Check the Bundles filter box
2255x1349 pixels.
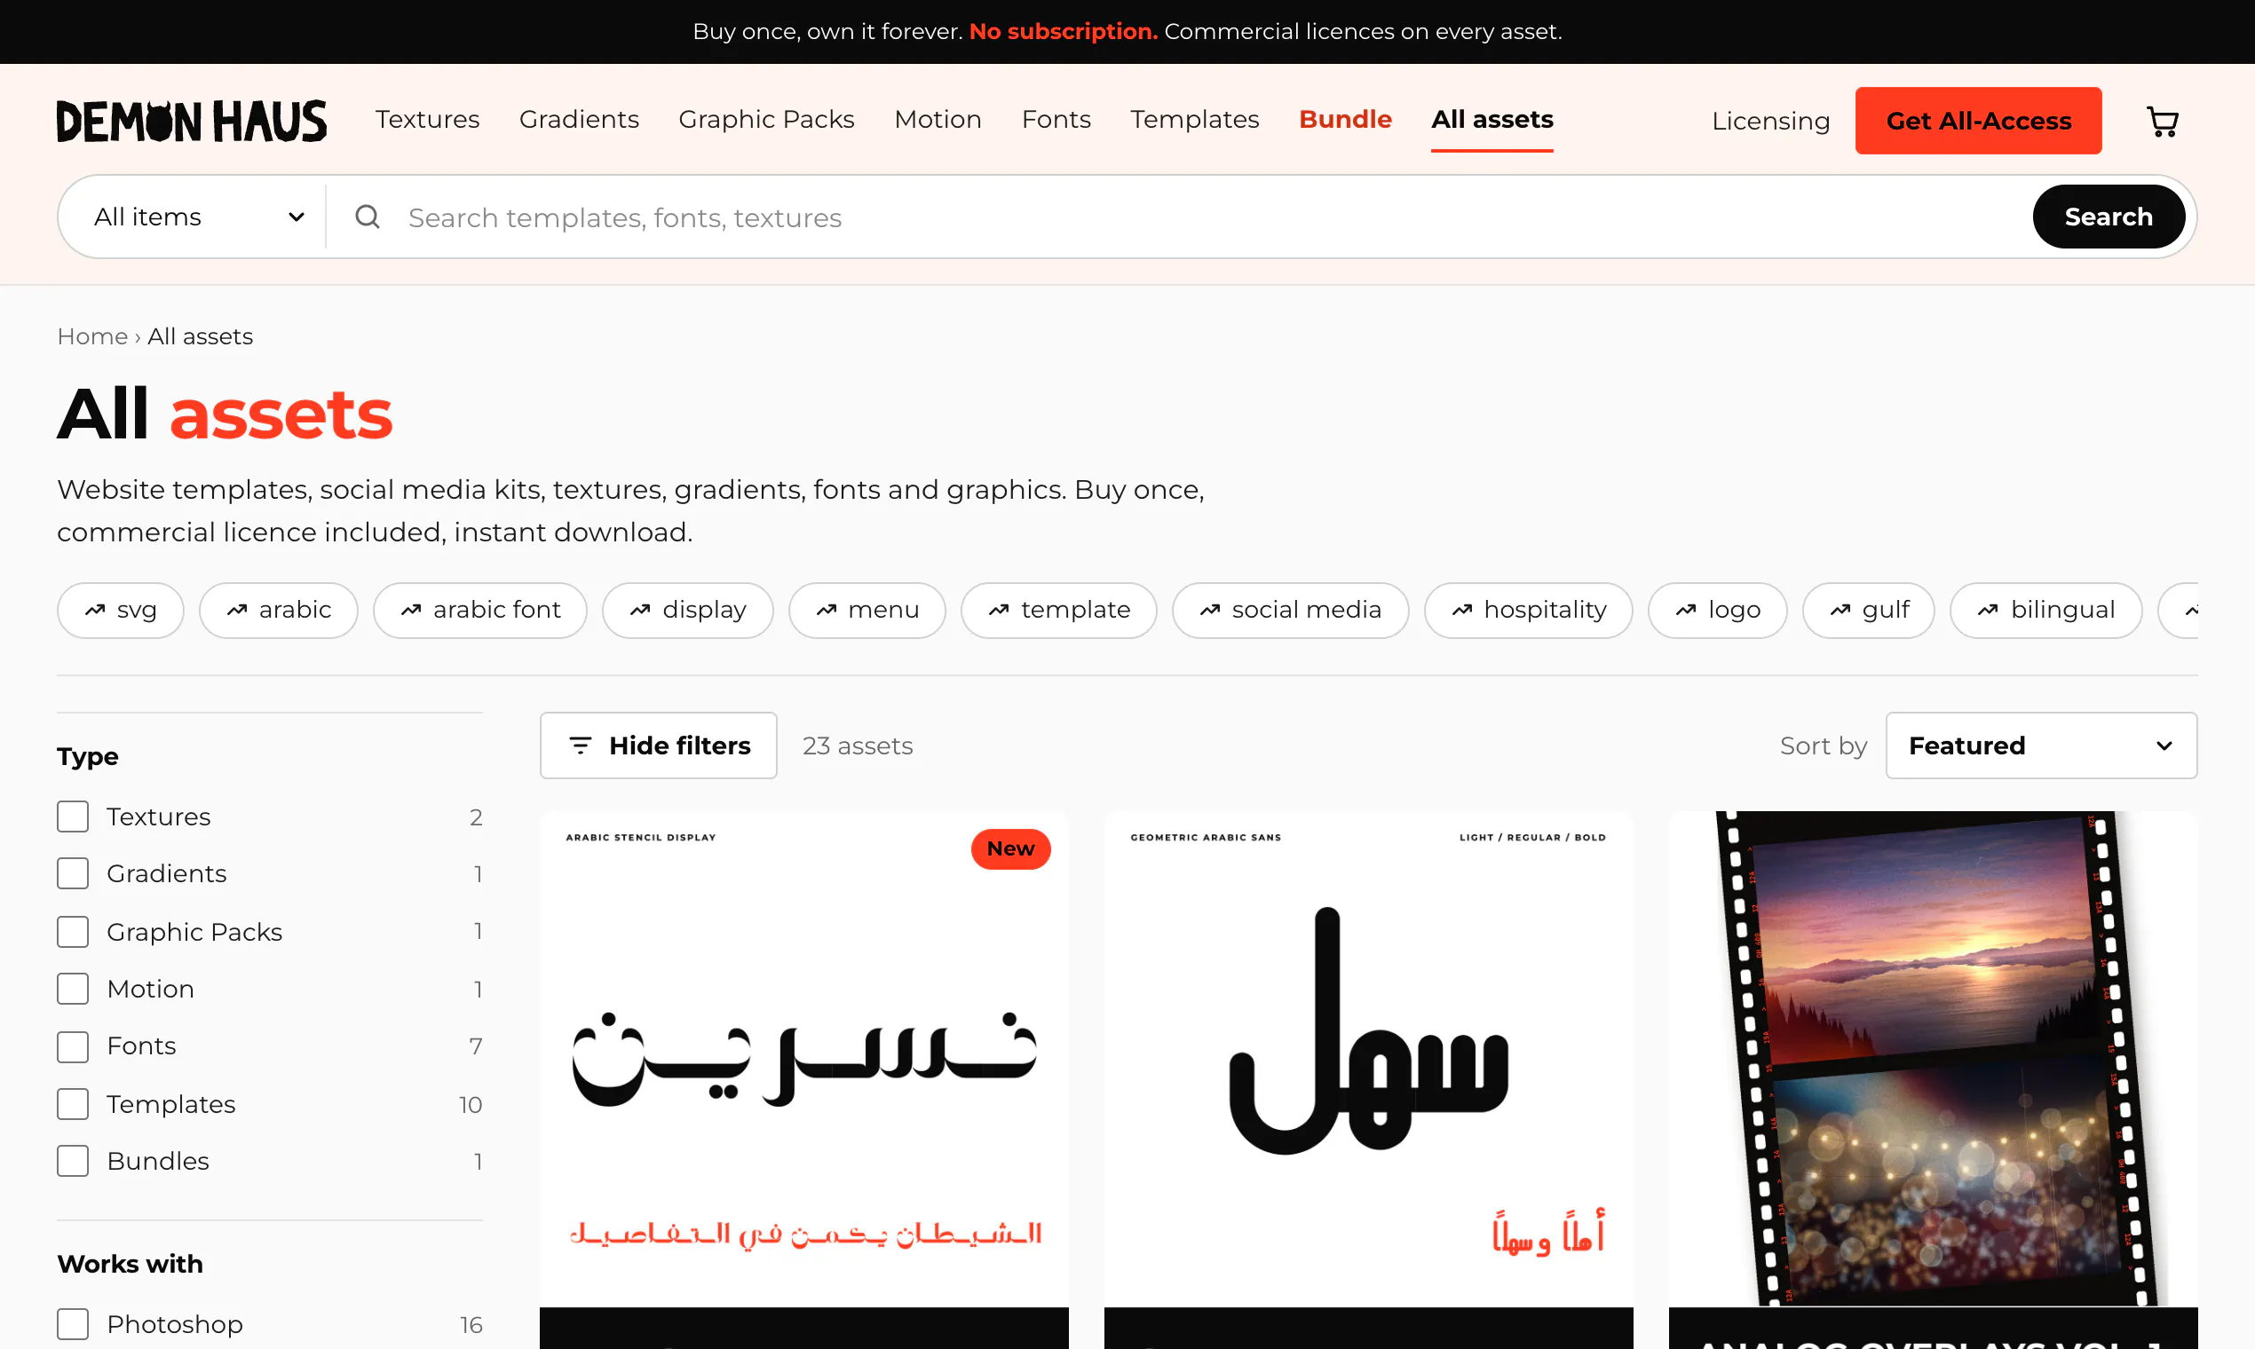tap(73, 1162)
